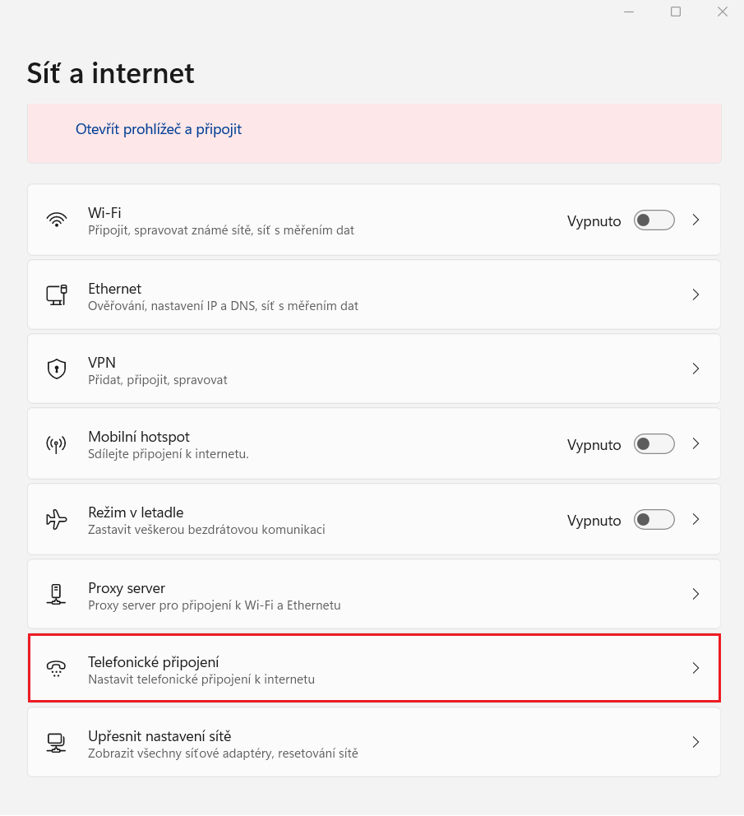Expand Proxy server using the chevron
The height and width of the screenshot is (816, 744).
(695, 594)
